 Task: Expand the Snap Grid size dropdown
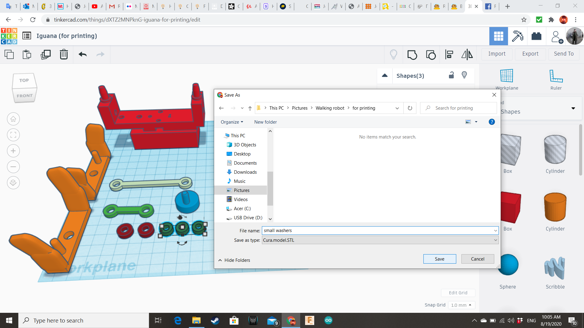pos(461,305)
